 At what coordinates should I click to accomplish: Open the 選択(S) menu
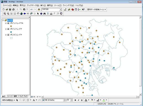[50, 5]
